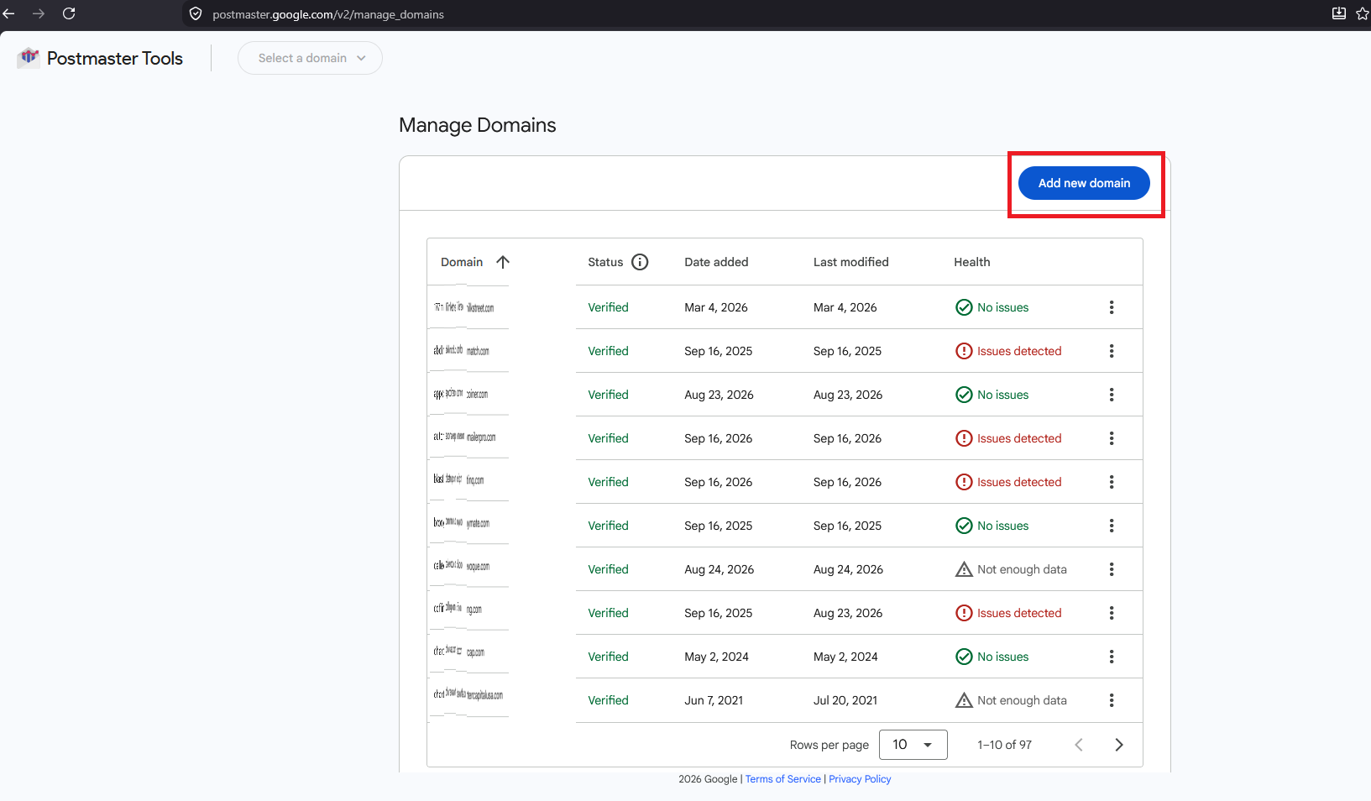Open row options for domain added Aug 24, 2026
The width and height of the screenshot is (1371, 801).
coord(1112,569)
